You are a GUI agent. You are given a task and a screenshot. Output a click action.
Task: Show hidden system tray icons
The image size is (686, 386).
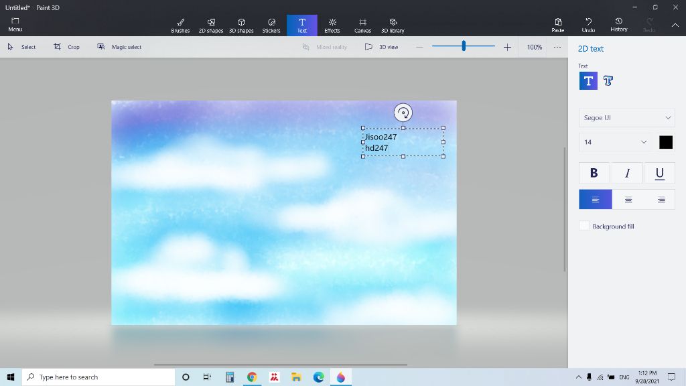tap(578, 377)
